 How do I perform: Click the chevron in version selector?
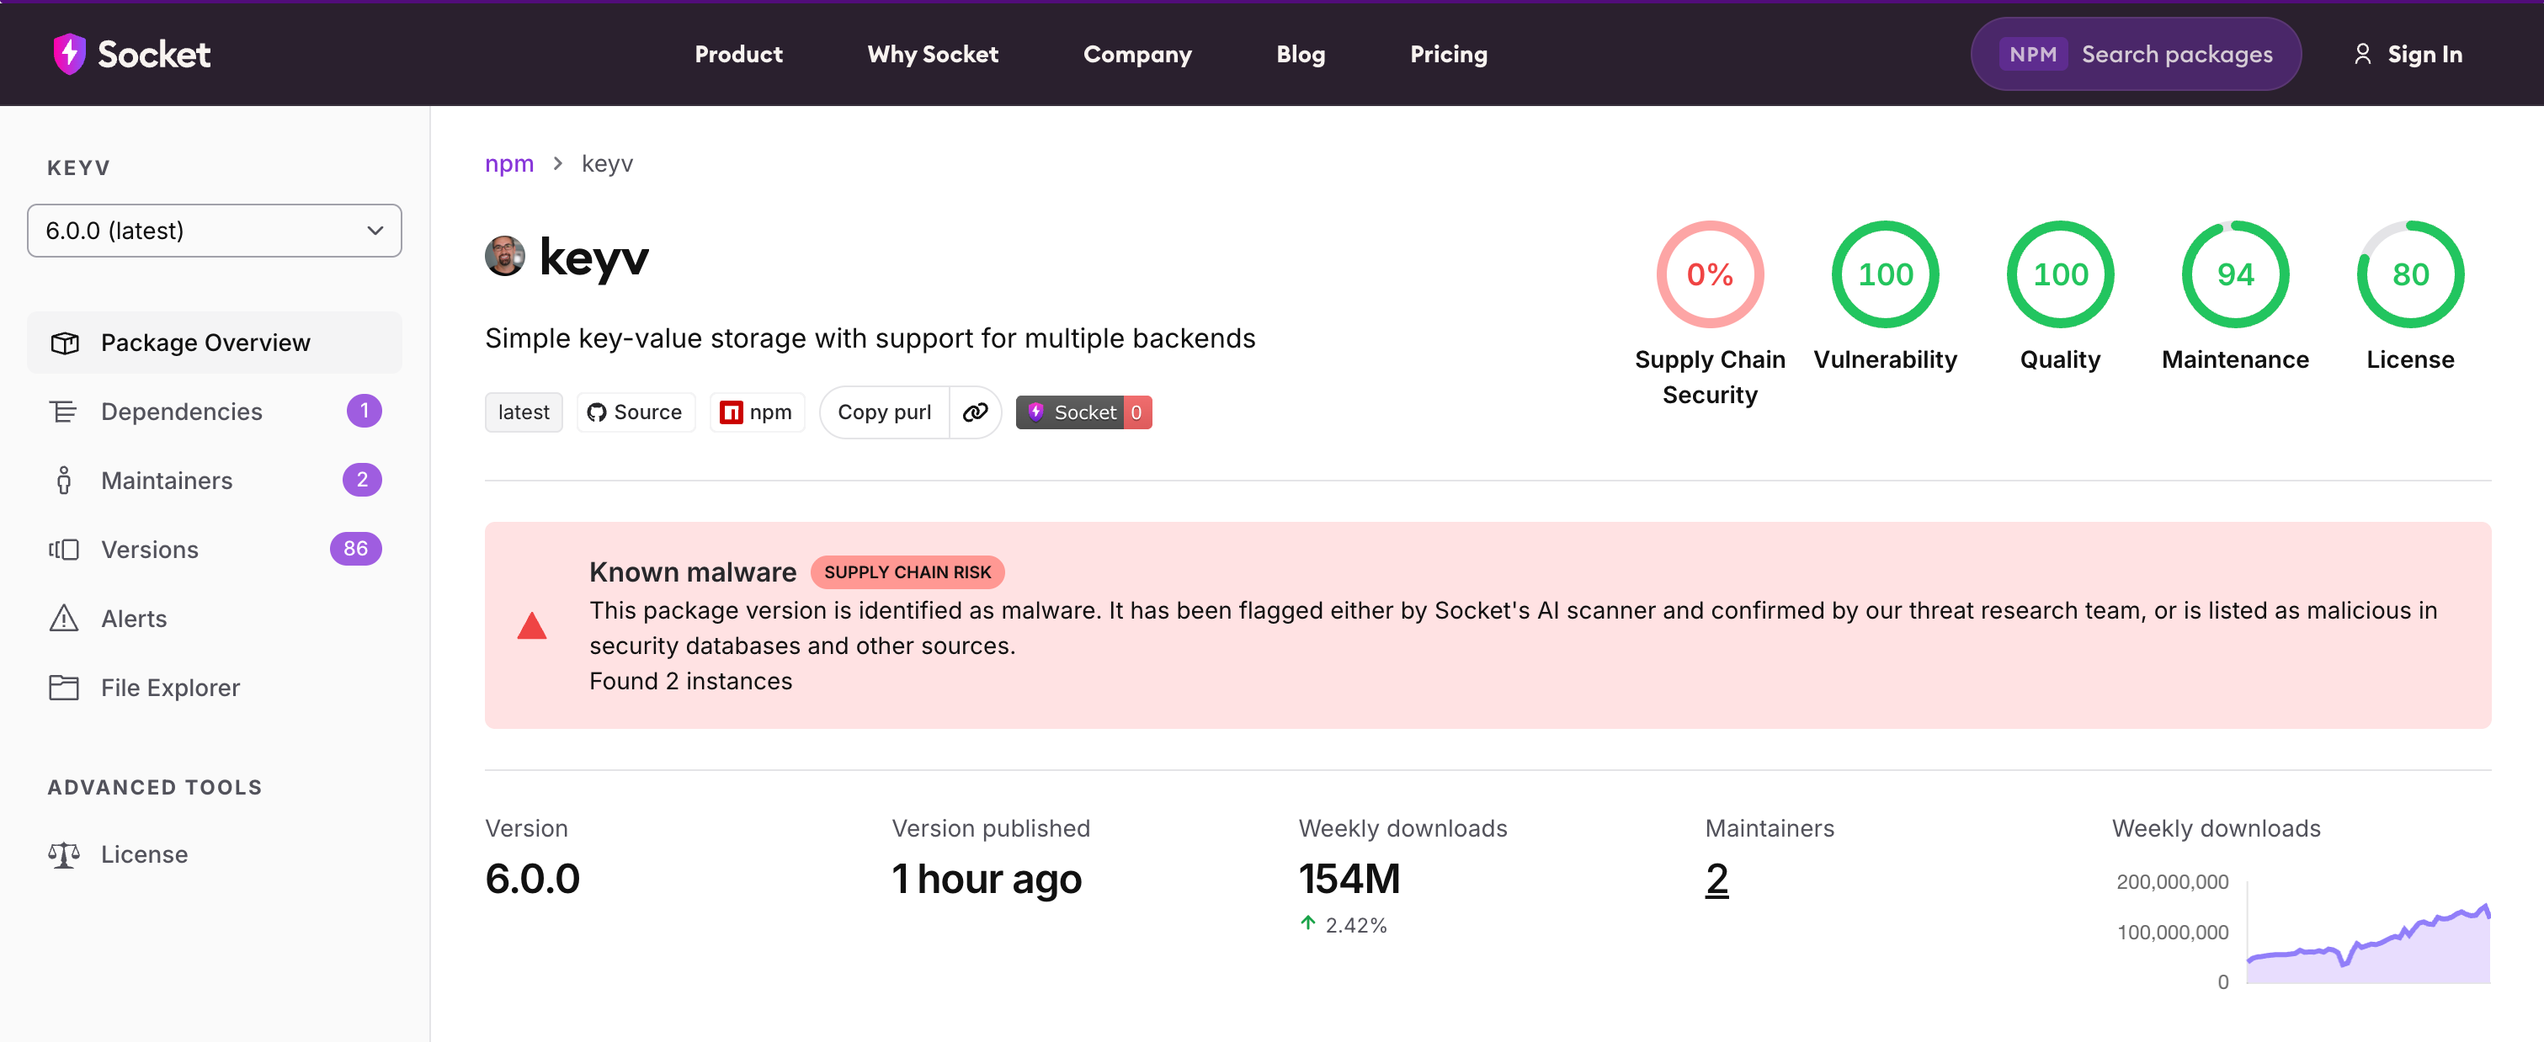(375, 230)
